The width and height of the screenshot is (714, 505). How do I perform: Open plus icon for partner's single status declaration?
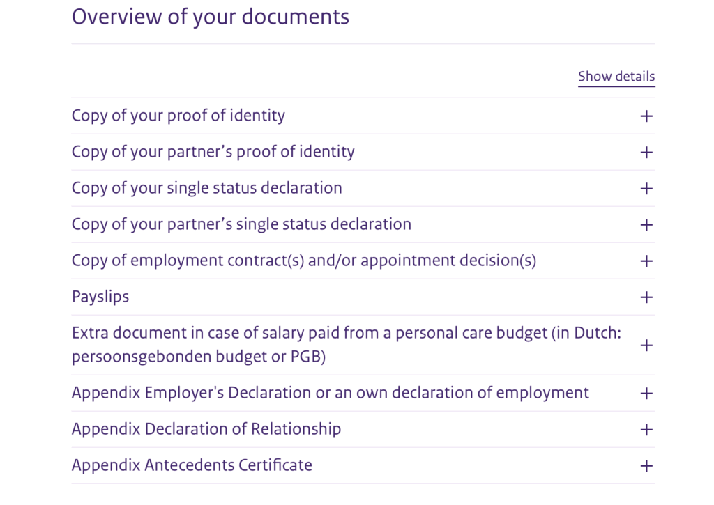click(x=646, y=225)
